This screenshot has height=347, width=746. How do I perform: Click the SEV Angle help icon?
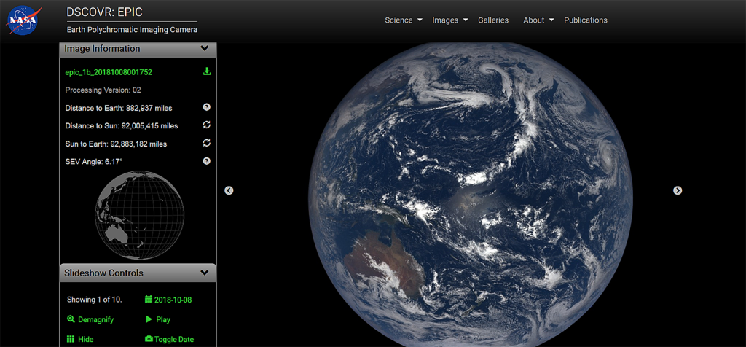[x=206, y=161]
